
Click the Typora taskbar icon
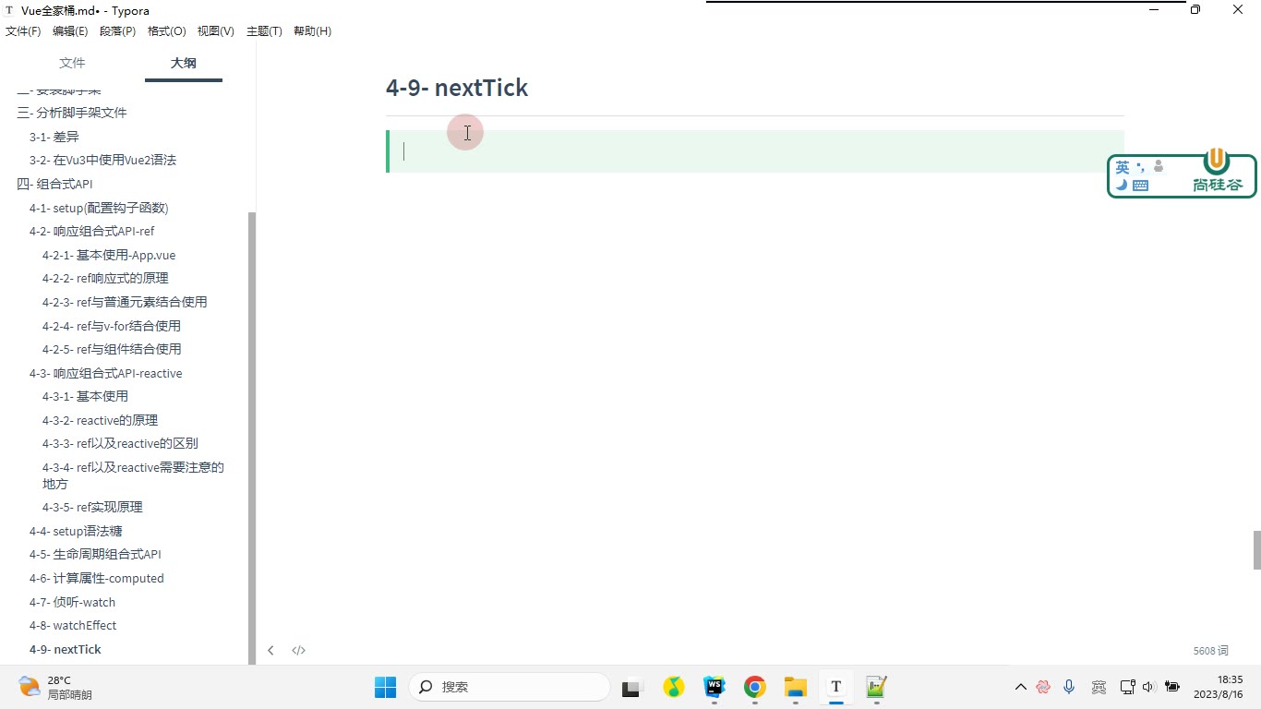point(835,687)
